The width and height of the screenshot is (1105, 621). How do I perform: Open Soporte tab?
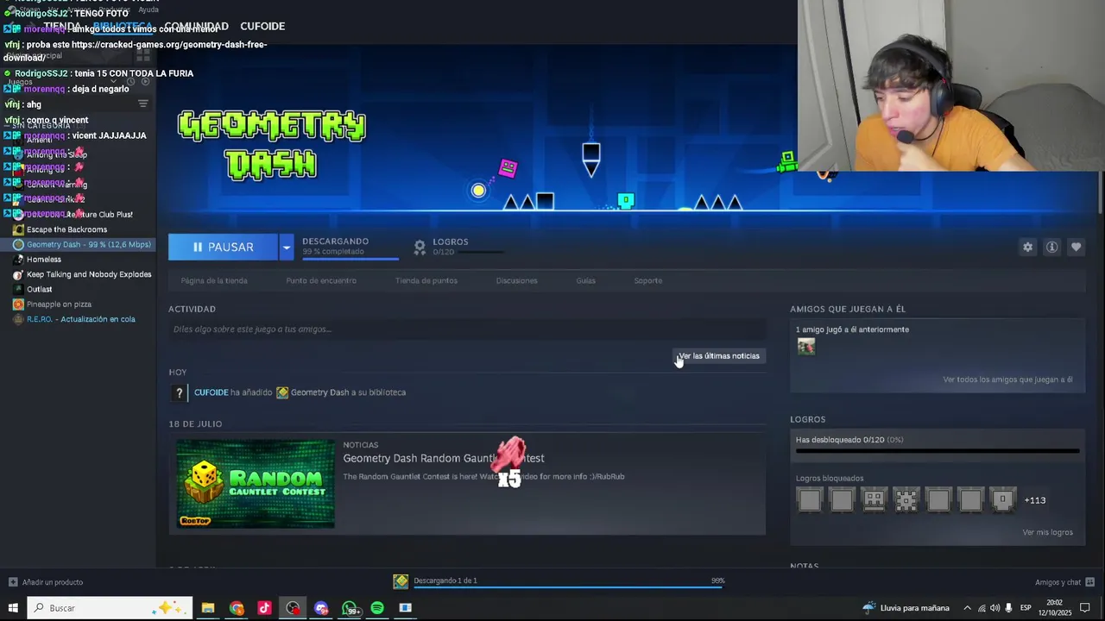tap(648, 280)
